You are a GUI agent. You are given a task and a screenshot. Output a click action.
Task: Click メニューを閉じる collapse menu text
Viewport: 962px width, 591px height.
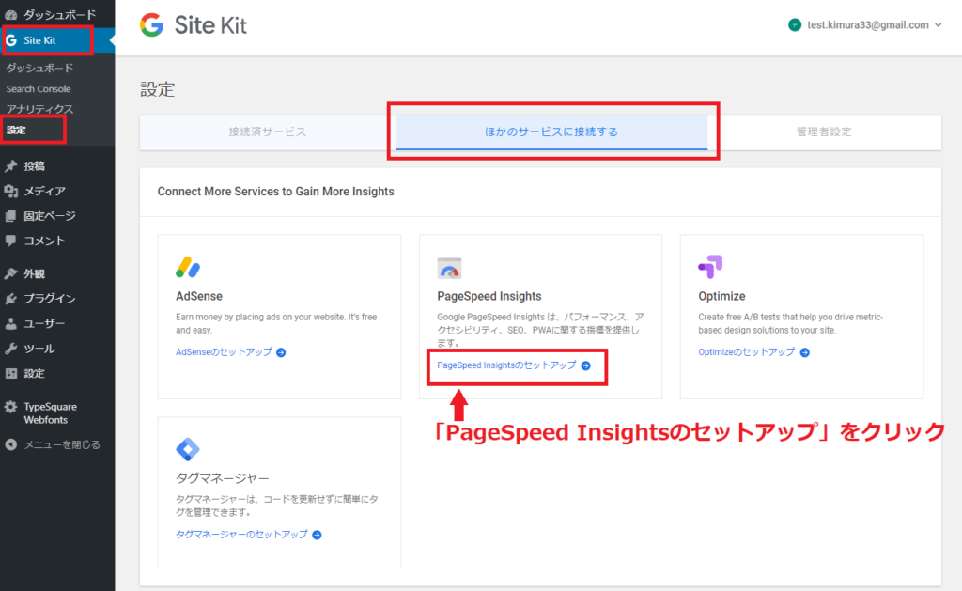[62, 445]
